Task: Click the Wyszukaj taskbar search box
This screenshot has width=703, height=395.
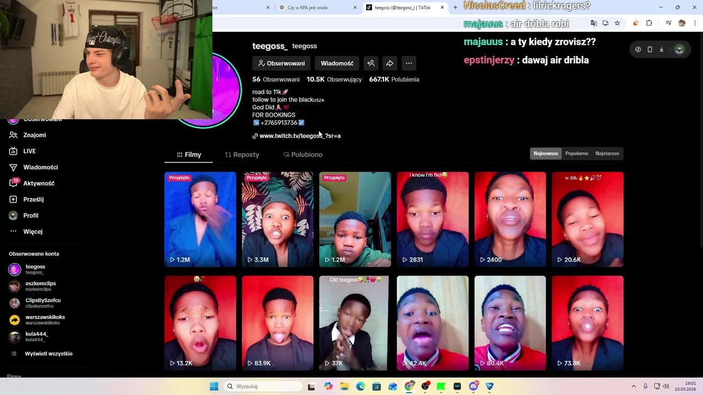Action: (x=264, y=386)
